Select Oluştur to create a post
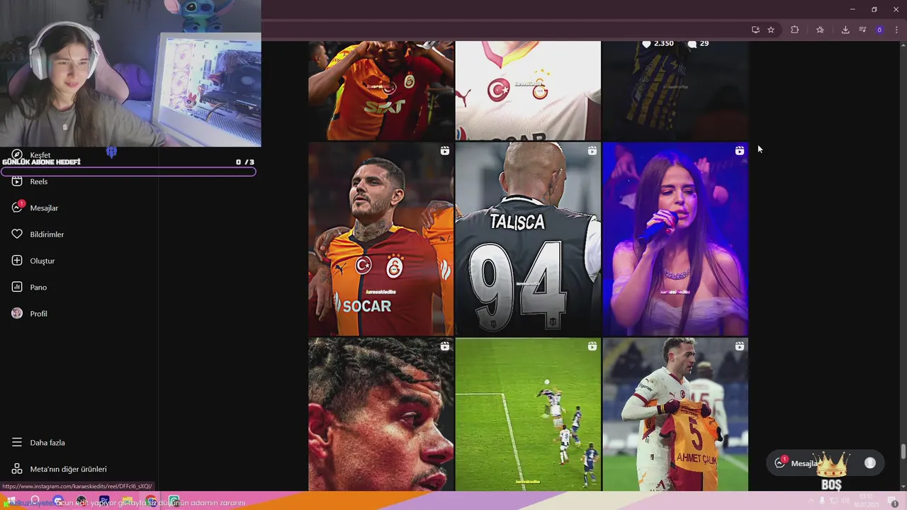 click(x=42, y=261)
